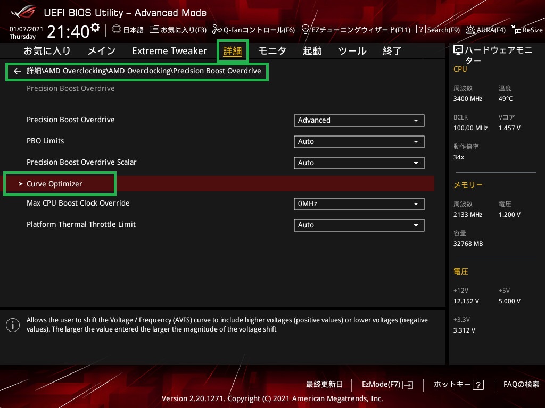
Task: Click the BCLK value 100.00 MHz
Action: click(470, 128)
